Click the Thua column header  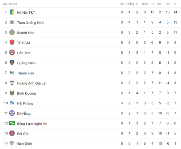(x=145, y=4)
